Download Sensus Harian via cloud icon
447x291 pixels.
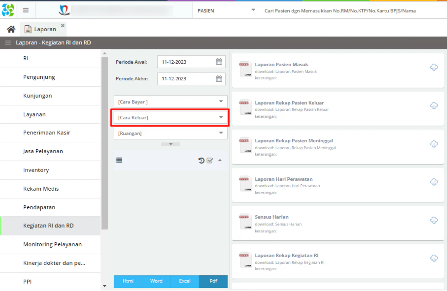(434, 220)
